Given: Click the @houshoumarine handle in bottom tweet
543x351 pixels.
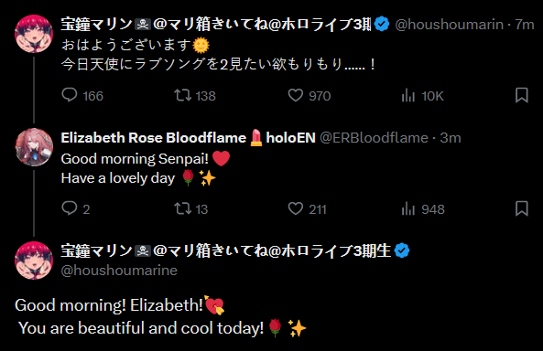Looking at the screenshot, I should tap(119, 271).
